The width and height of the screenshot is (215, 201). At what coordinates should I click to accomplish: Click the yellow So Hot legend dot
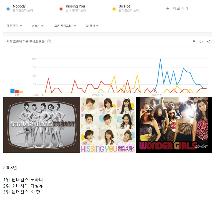pos(114,9)
